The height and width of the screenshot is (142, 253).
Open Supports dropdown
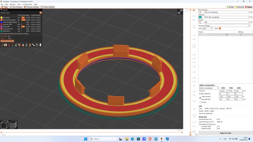[x=228, y=26]
